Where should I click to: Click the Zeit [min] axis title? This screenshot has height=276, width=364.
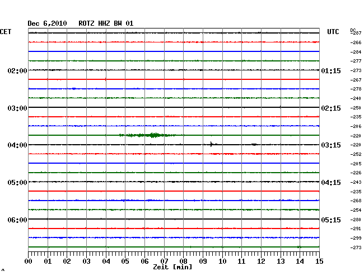(172, 267)
